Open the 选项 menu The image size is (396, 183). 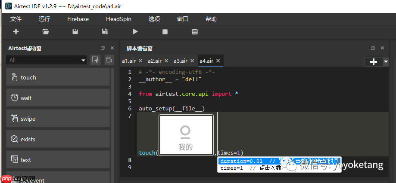click(x=154, y=19)
